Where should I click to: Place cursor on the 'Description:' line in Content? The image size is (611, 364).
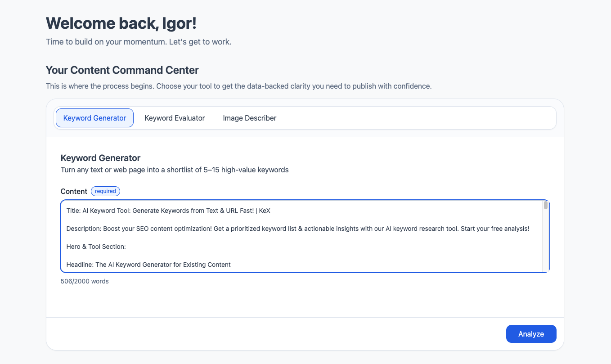coord(297,229)
